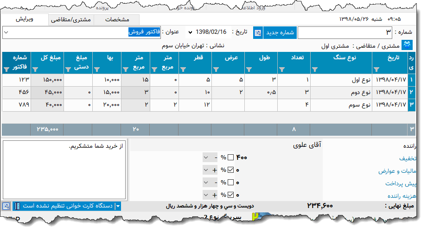Click driver name آقای علوی

pyautogui.click(x=307, y=145)
